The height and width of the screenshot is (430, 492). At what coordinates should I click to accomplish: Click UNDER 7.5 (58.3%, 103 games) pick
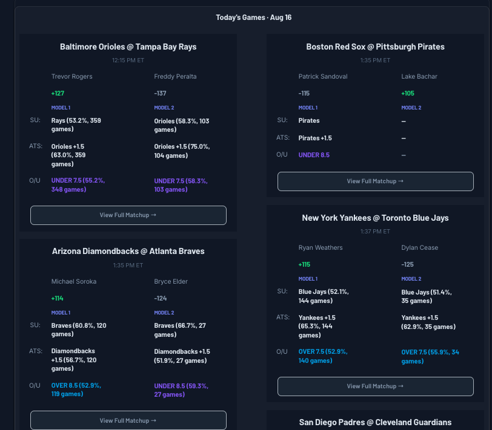coord(181,185)
